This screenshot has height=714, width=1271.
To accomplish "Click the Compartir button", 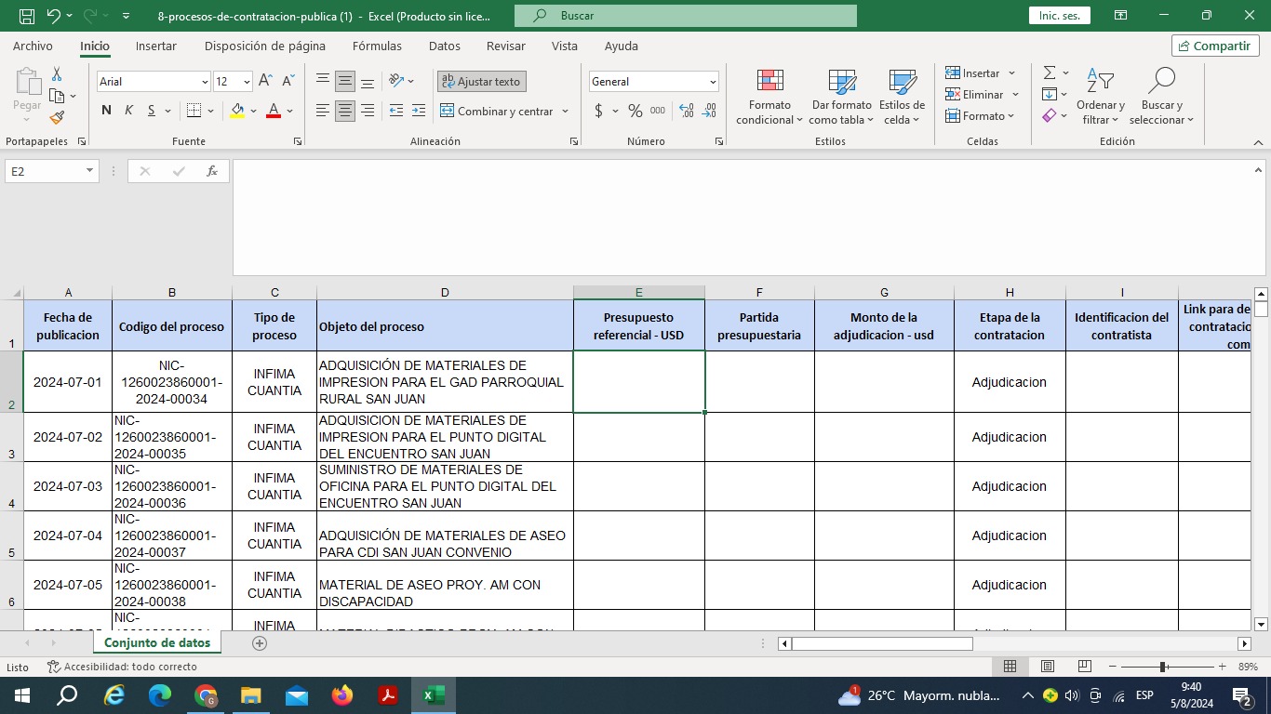I will tap(1214, 46).
